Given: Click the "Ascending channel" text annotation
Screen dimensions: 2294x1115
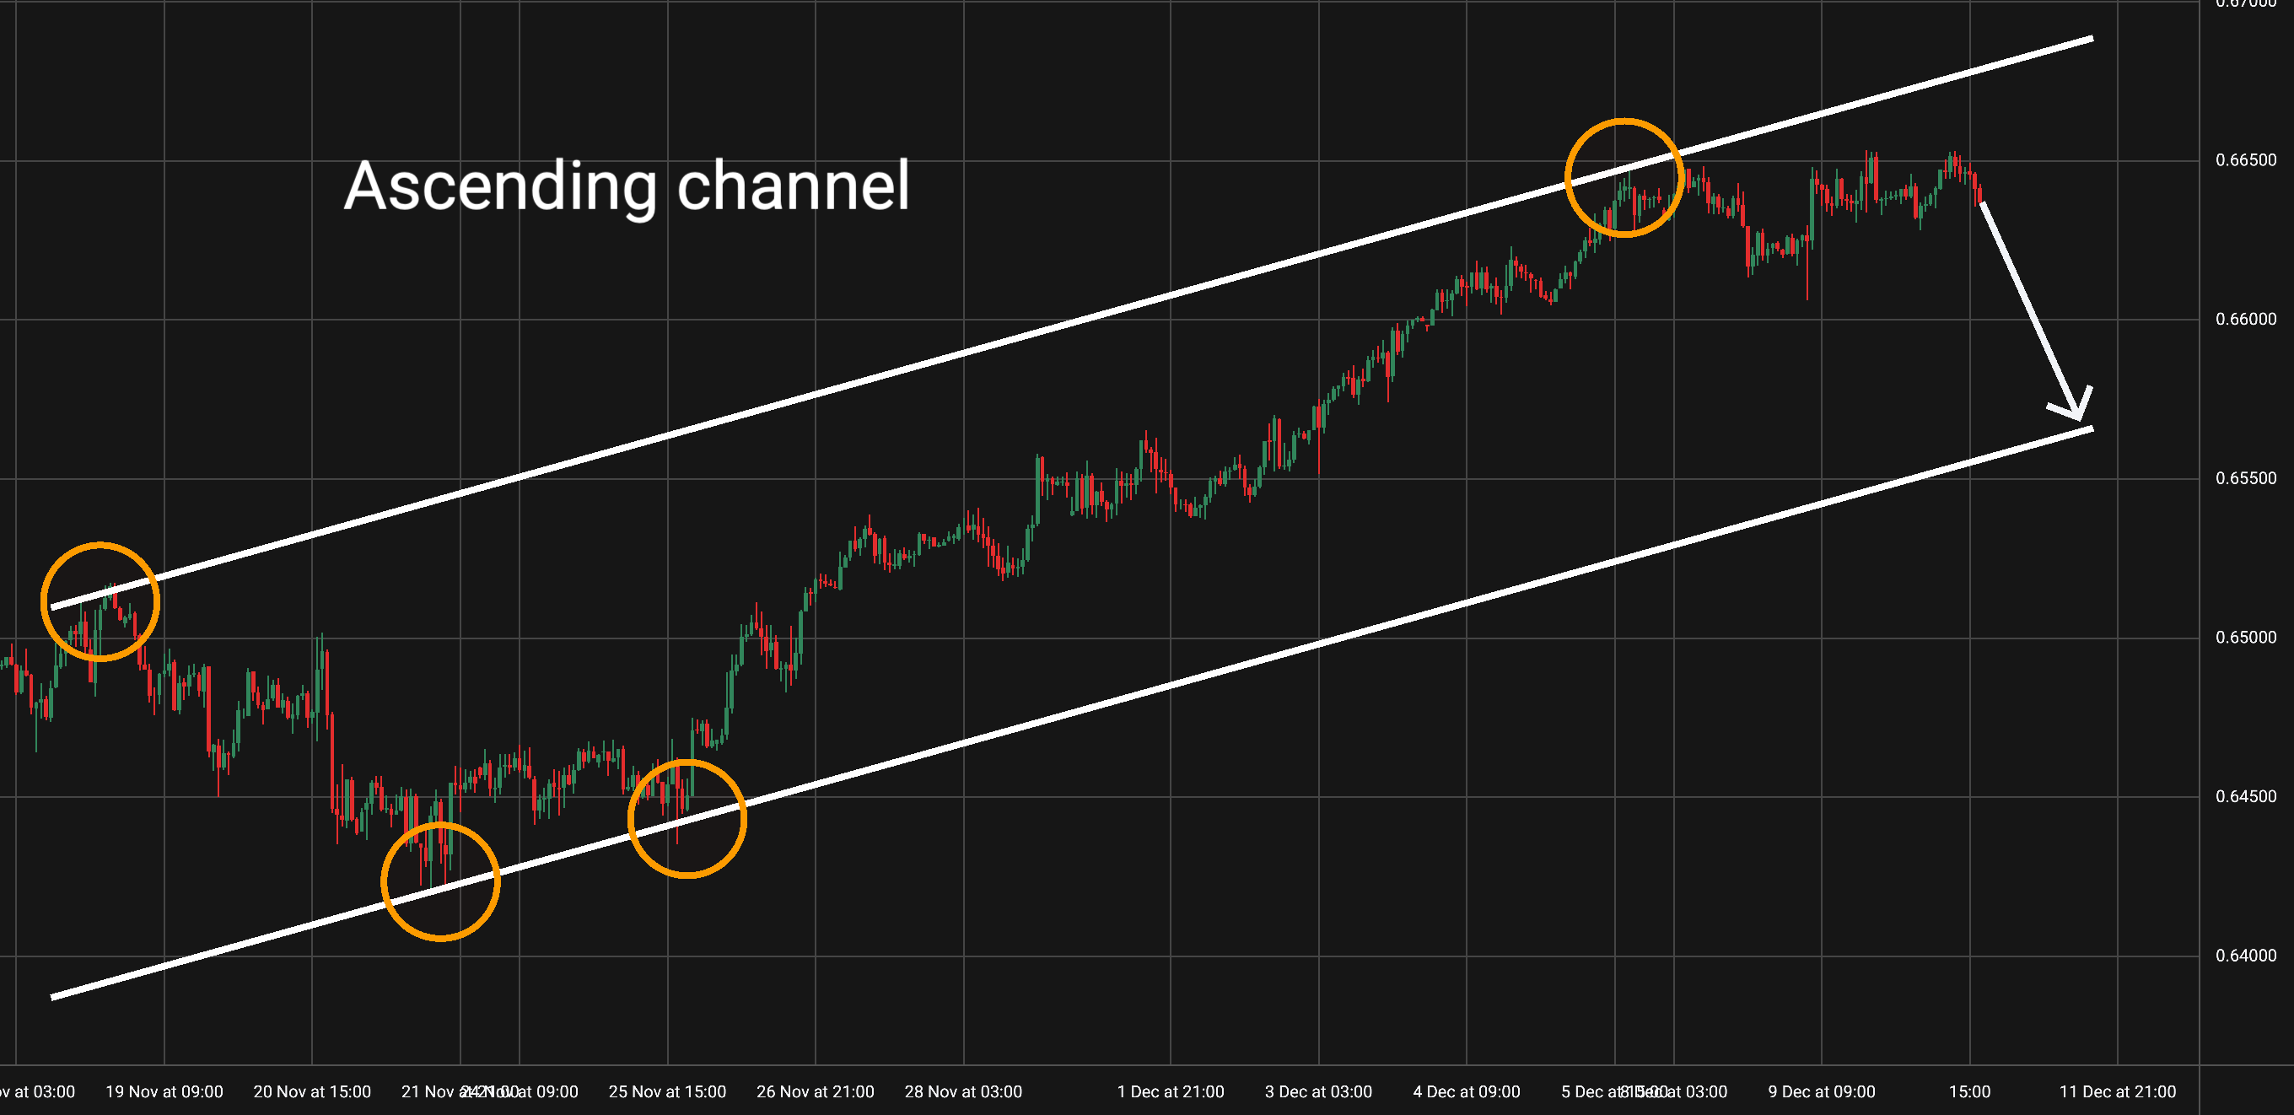Looking at the screenshot, I should point(626,186).
